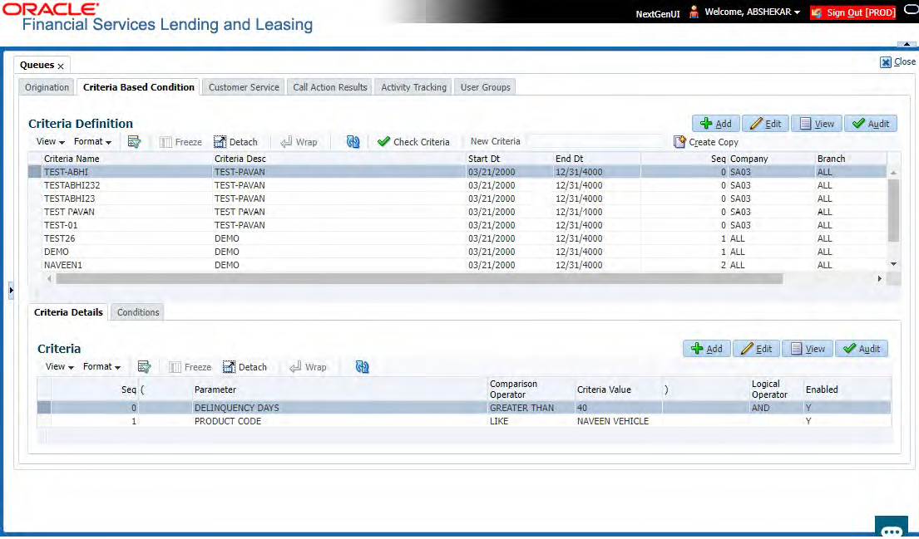This screenshot has width=919, height=539.
Task: Open the Format dropdown in Criteria Definition
Action: 91,142
